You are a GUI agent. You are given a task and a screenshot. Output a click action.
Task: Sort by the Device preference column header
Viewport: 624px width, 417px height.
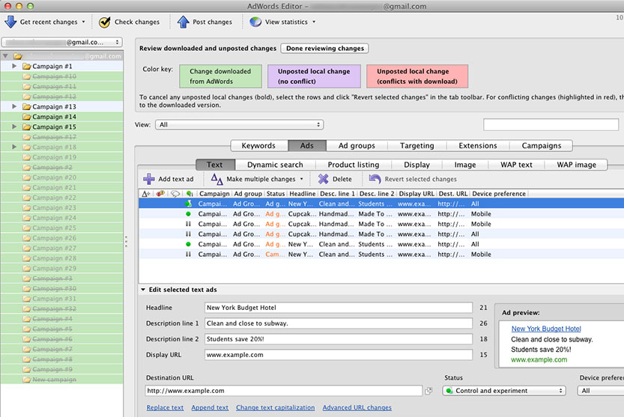(x=499, y=194)
